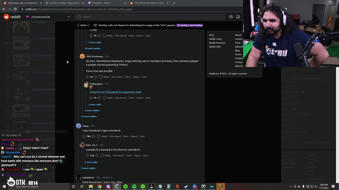Click the Reddit logo home icon
Viewport: 339px width, 190px height.
(x=6, y=16)
